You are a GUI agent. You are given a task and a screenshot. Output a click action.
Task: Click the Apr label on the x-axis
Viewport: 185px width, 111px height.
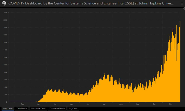click(x=55, y=104)
